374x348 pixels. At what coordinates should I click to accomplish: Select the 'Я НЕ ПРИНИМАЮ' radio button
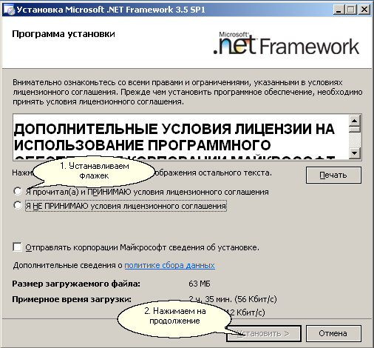(18, 206)
